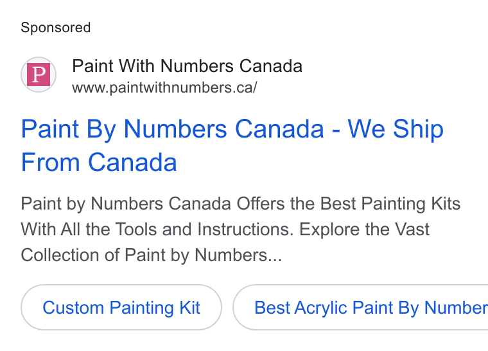This screenshot has height=351, width=488.
Task: Click the 'We Ship' part of the headline
Action: (x=396, y=129)
